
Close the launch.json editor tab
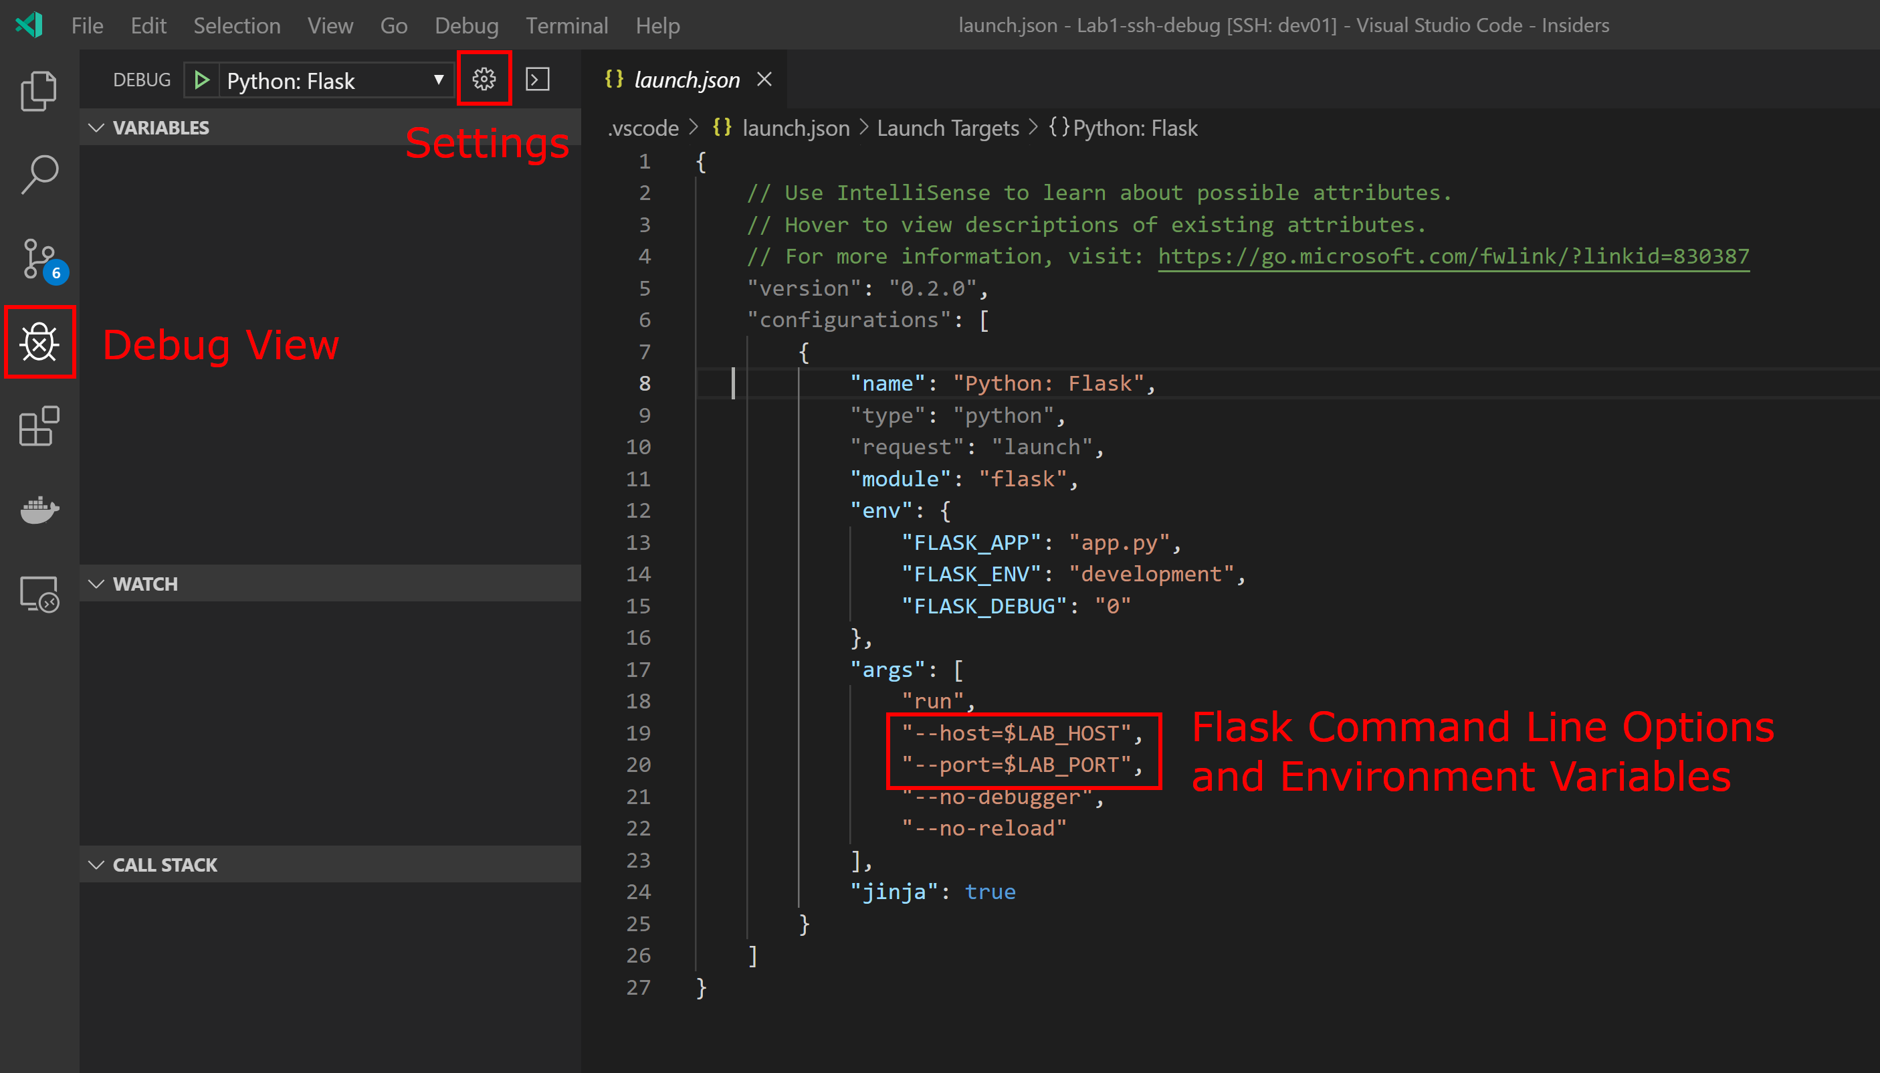tap(764, 79)
